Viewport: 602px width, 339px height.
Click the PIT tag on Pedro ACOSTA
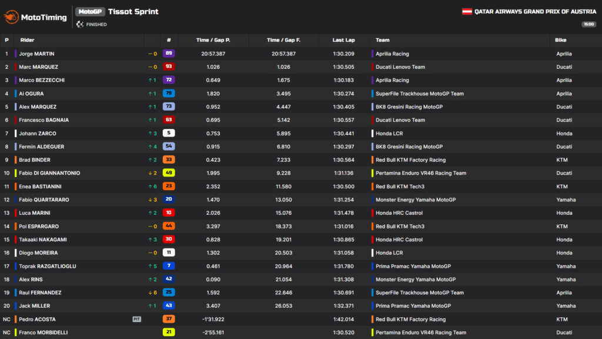pyautogui.click(x=136, y=320)
